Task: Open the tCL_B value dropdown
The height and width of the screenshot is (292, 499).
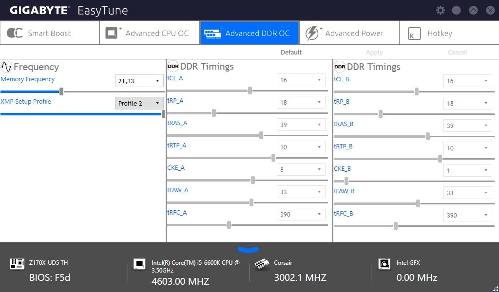Action: pos(467,81)
